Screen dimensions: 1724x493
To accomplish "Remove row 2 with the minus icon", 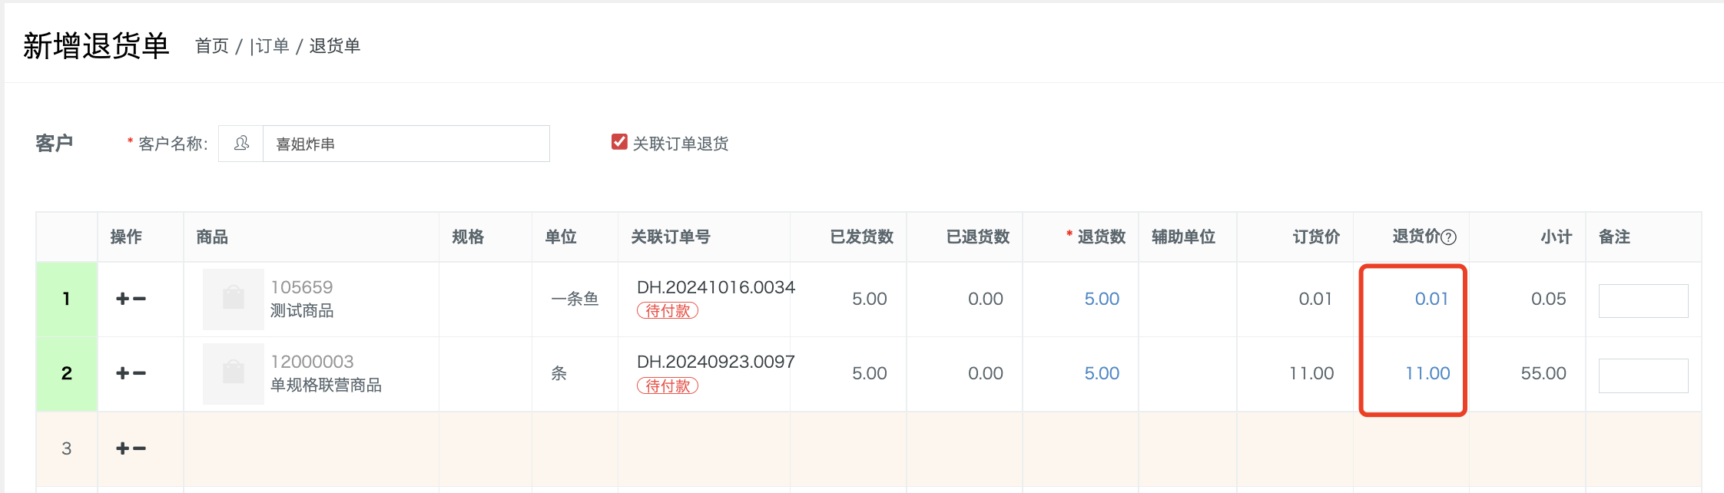I will point(139,373).
